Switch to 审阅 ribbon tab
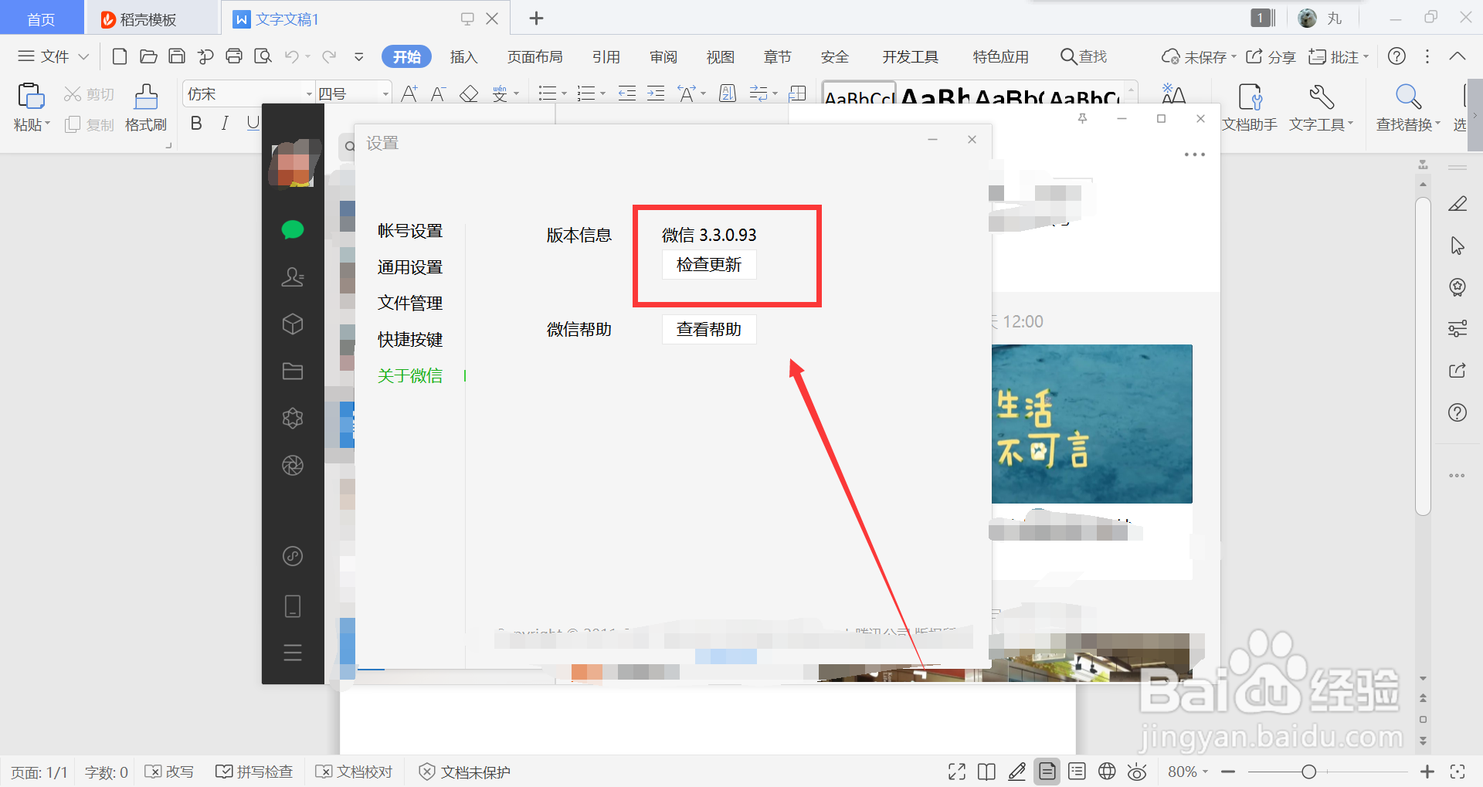 point(663,57)
